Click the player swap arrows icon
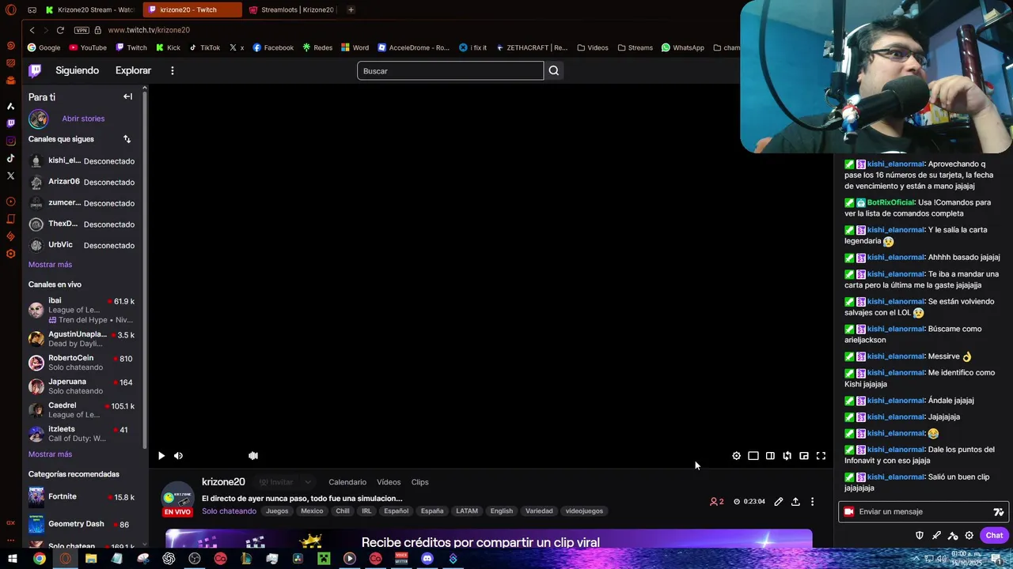1013x569 pixels. 787,456
